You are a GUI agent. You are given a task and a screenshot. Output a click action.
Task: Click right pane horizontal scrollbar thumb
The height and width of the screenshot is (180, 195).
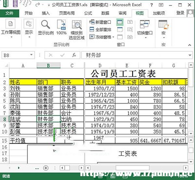pyautogui.click(x=133, y=168)
